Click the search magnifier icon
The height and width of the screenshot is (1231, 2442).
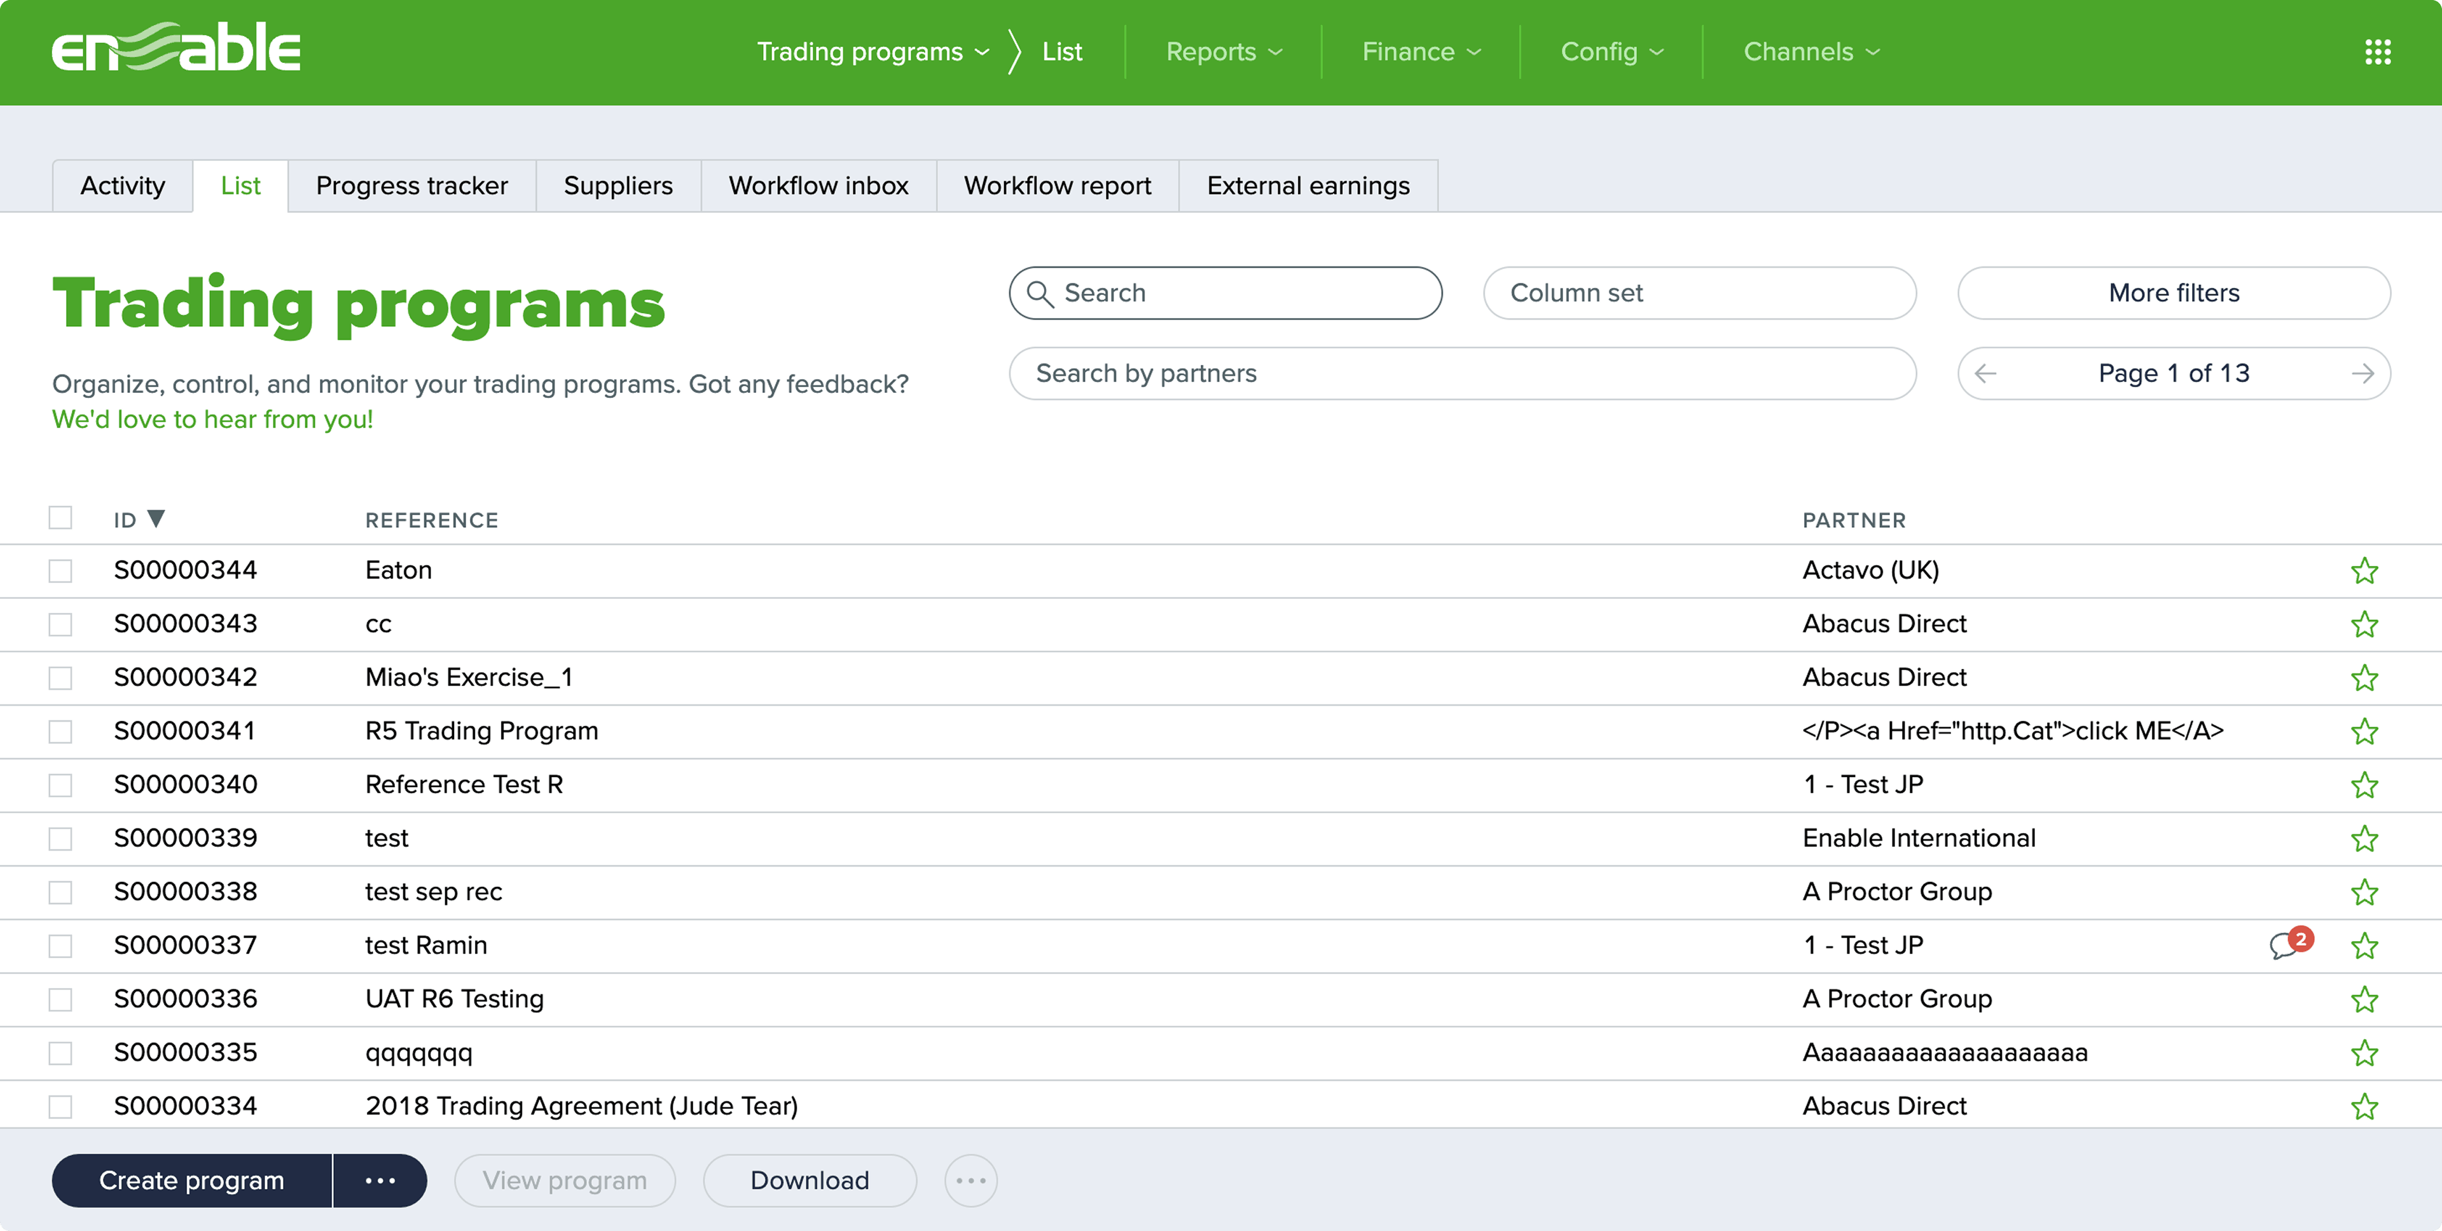coord(1040,294)
